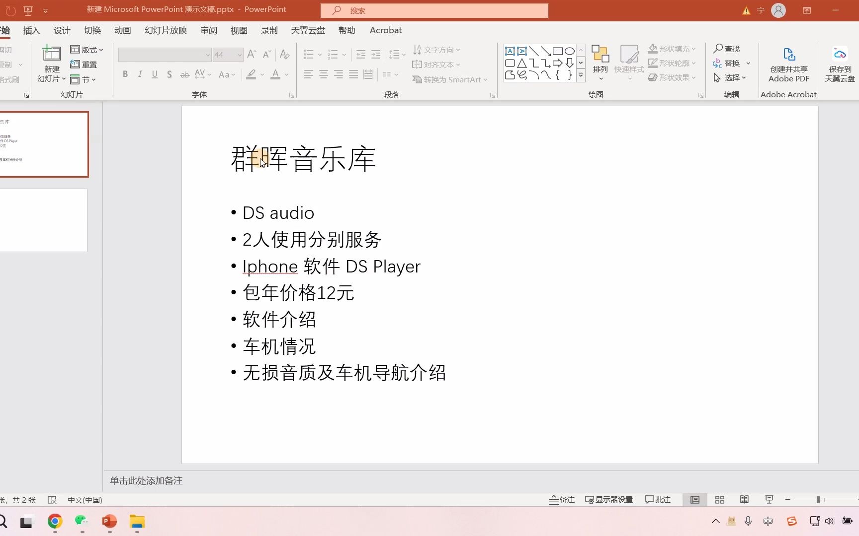Open Shape Outline options
Screen dimensions: 859x536
(x=672, y=63)
